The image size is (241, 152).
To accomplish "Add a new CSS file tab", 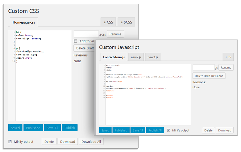I will (x=108, y=22).
